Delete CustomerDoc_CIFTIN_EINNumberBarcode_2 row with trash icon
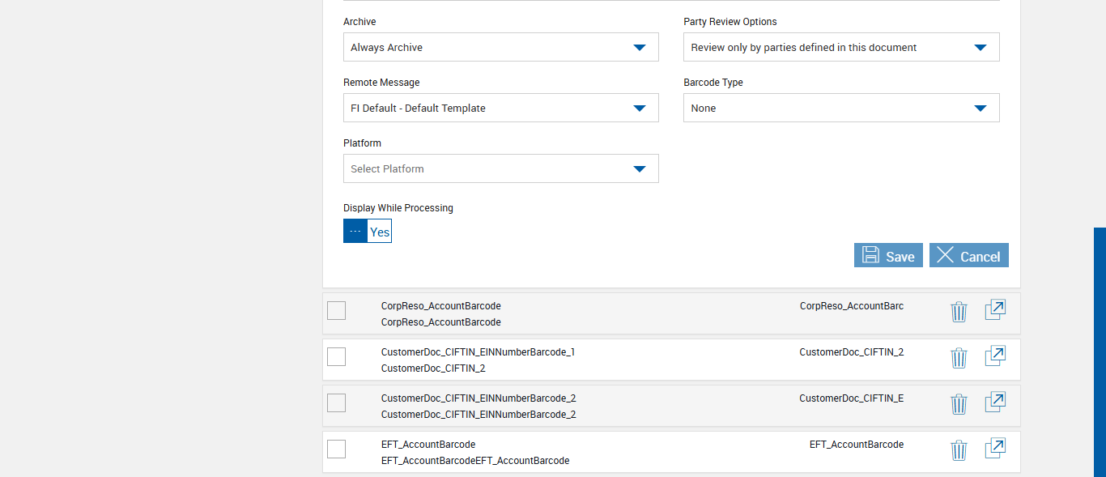The height and width of the screenshot is (477, 1106). click(959, 404)
